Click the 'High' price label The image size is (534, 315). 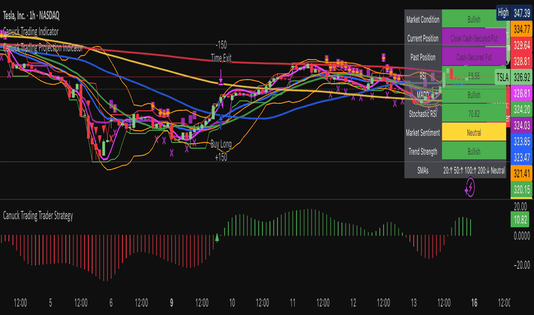click(x=503, y=13)
